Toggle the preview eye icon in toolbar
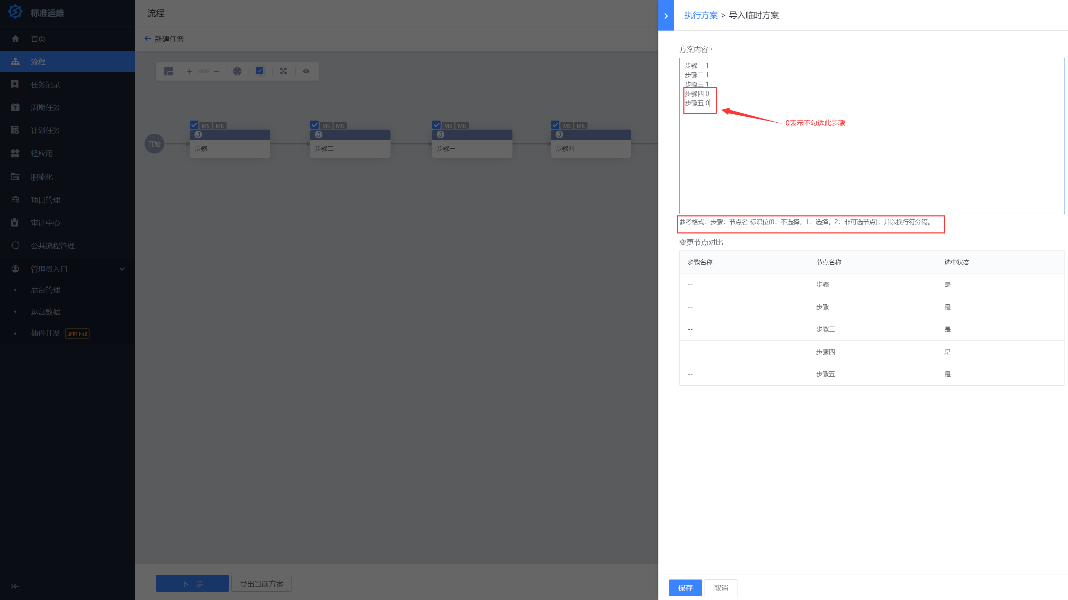This screenshot has width=1068, height=600. click(x=306, y=71)
